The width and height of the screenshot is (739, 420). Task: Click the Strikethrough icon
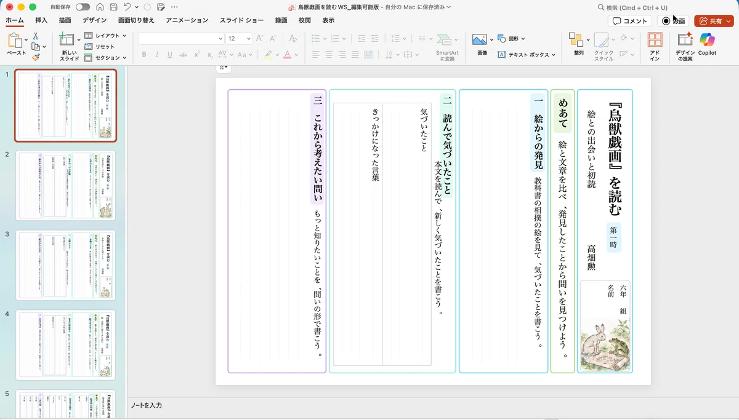pyautogui.click(x=184, y=54)
